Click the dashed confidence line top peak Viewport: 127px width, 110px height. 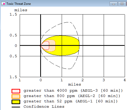click(68, 22)
